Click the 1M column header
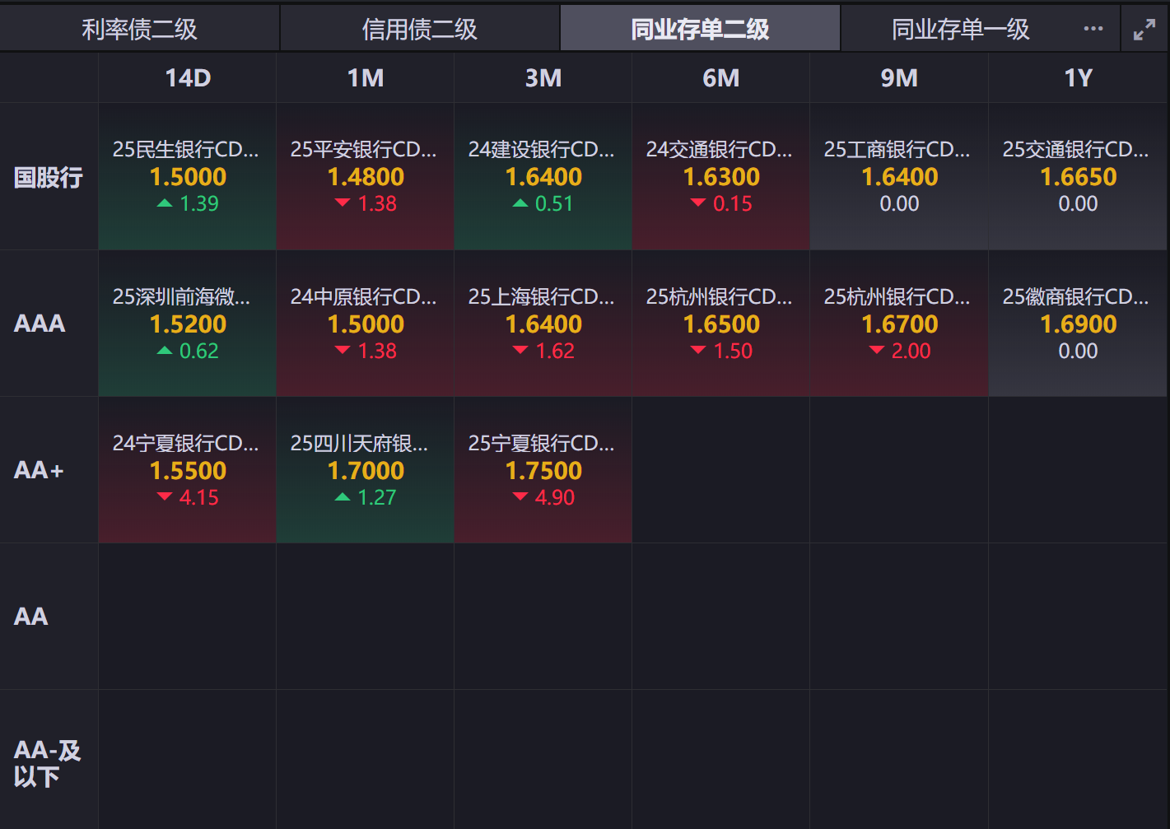 pyautogui.click(x=366, y=78)
